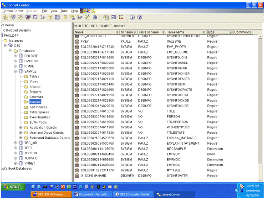Open the Information Catalog Center icon
This screenshot has width=265, height=200.
pos(50,17)
